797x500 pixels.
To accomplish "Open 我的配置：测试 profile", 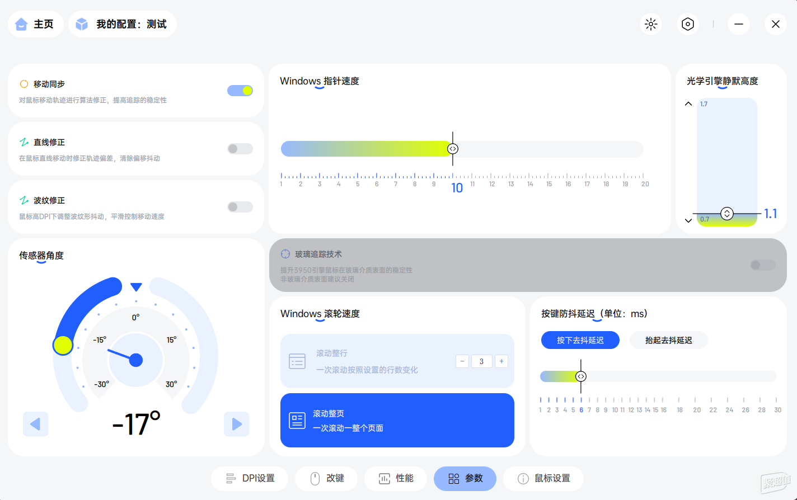I will click(x=123, y=24).
